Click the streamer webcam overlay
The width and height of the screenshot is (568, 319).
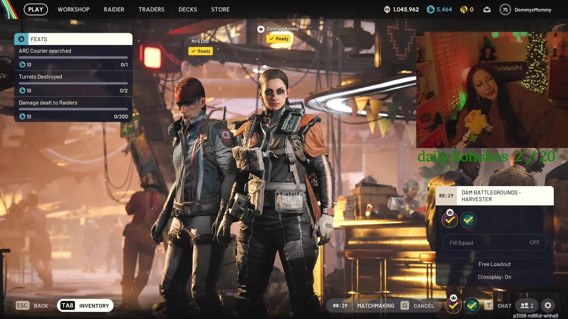[492, 90]
